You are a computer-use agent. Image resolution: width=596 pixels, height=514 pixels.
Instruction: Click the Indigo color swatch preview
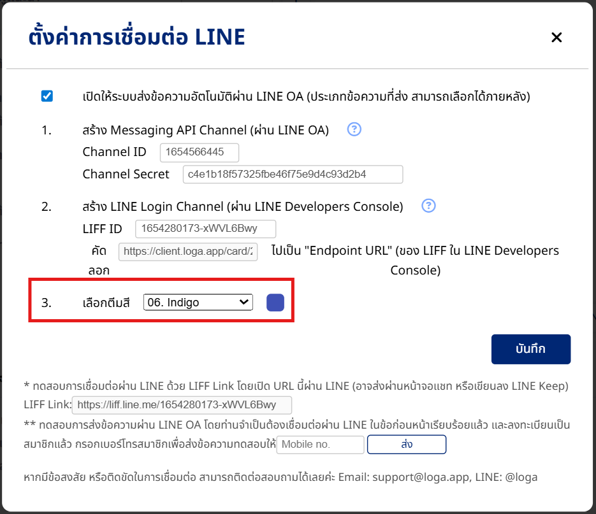pos(275,303)
